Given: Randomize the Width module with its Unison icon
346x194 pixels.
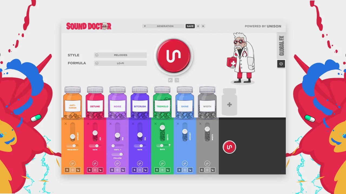Looking at the screenshot, I should pyautogui.click(x=207, y=163).
